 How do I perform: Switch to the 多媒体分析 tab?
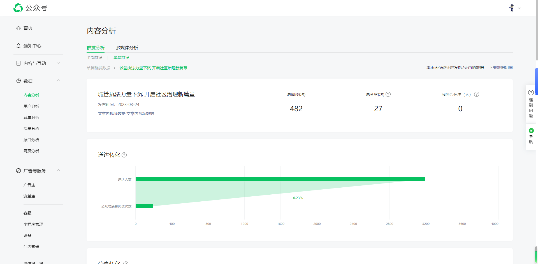127,48
